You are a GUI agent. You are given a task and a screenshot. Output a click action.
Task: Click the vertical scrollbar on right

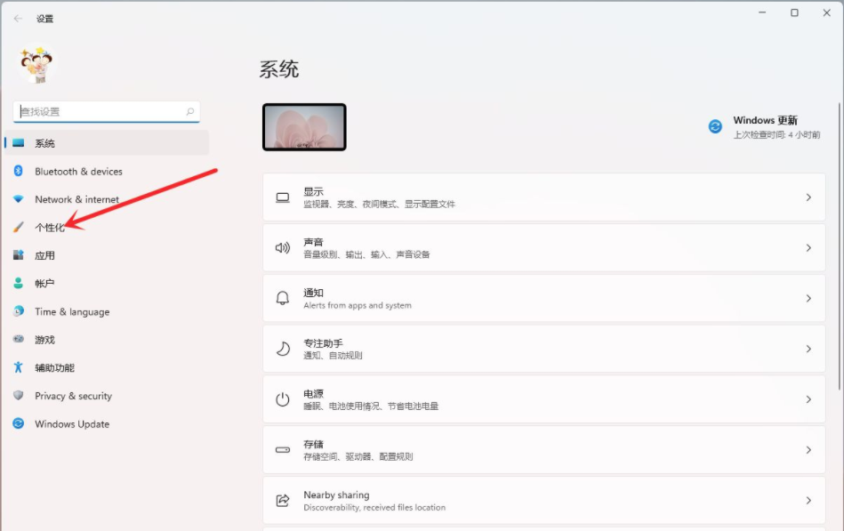(x=840, y=245)
